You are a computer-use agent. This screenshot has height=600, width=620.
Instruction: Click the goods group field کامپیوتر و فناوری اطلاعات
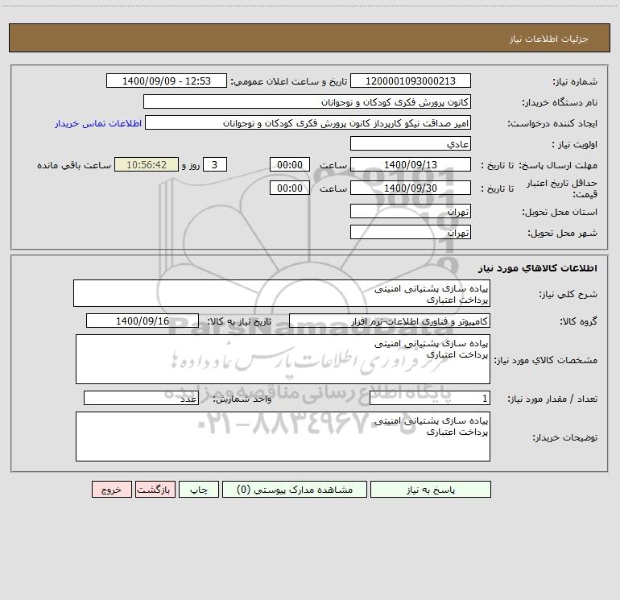click(390, 321)
